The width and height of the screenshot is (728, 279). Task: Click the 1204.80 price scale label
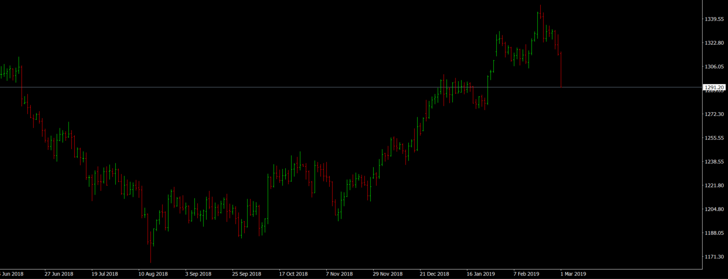tap(714, 209)
